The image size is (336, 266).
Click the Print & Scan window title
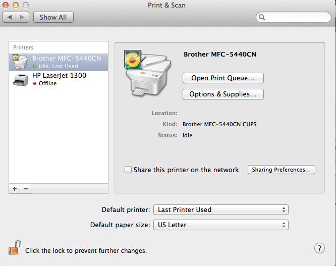pyautogui.click(x=166, y=5)
